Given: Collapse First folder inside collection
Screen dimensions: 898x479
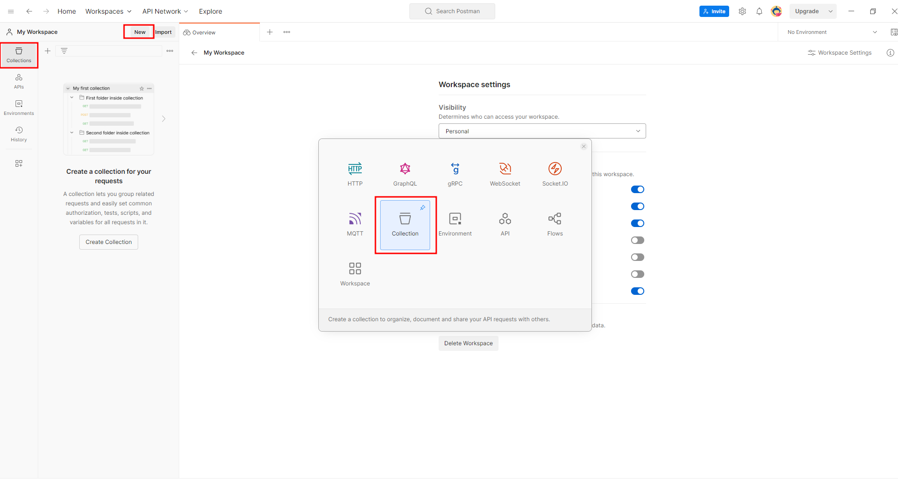Looking at the screenshot, I should [x=72, y=98].
